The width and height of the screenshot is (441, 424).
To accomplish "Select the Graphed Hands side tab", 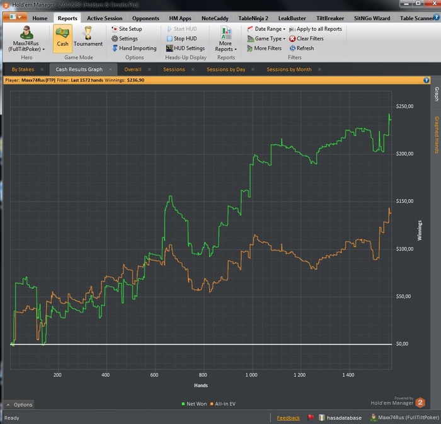I will (x=436, y=135).
